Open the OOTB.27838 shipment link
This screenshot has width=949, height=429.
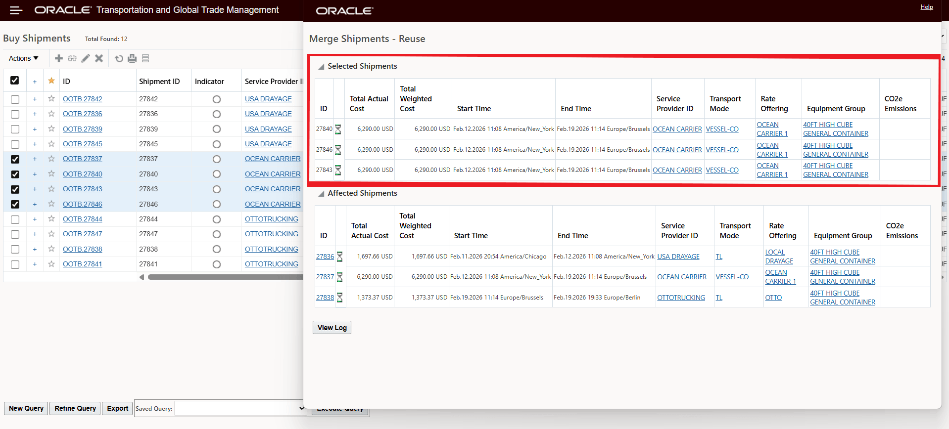[x=82, y=249]
